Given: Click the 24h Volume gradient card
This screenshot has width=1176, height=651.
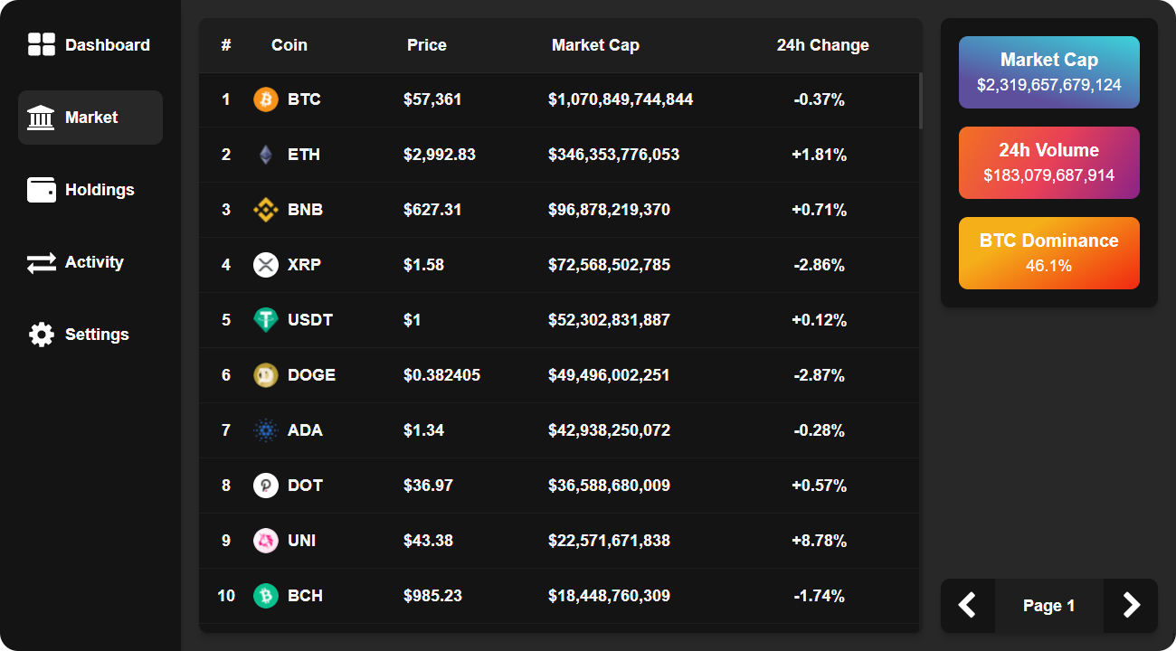Looking at the screenshot, I should pyautogui.click(x=1049, y=163).
